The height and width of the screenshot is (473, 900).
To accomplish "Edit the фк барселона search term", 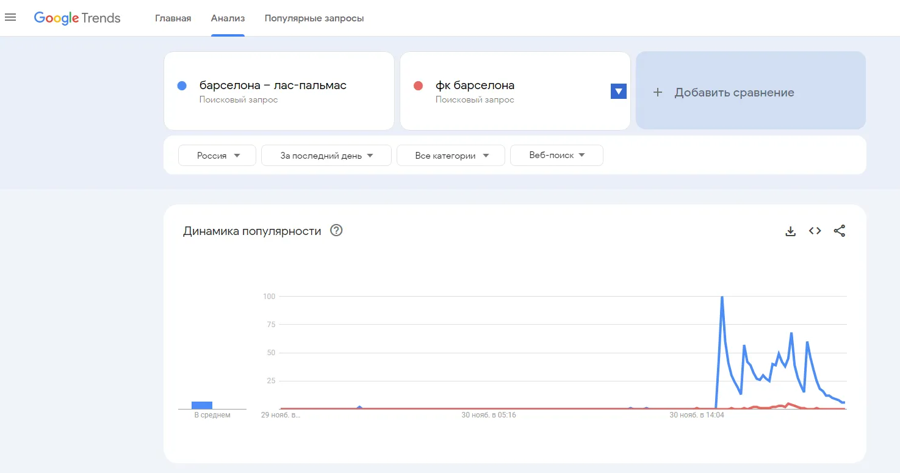I will [x=475, y=85].
